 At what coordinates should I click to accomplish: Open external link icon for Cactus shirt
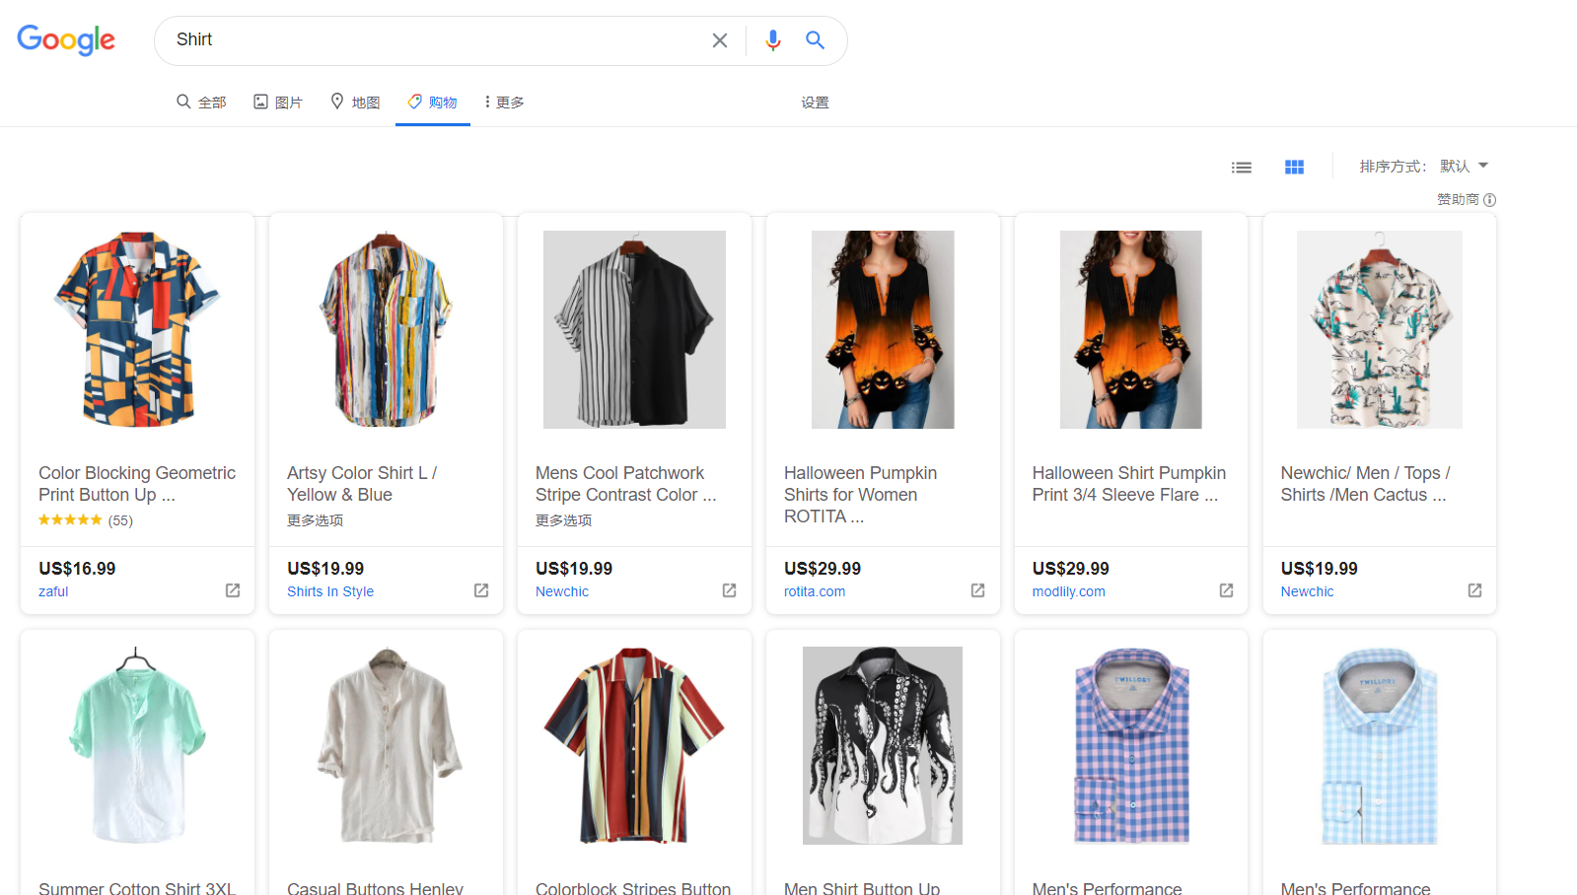[1475, 590]
